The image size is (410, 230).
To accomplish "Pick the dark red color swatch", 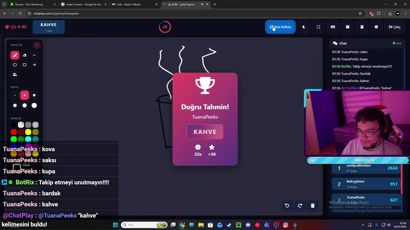I will [21, 132].
